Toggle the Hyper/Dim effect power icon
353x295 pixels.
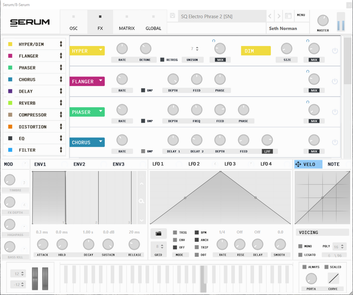pos(335,51)
